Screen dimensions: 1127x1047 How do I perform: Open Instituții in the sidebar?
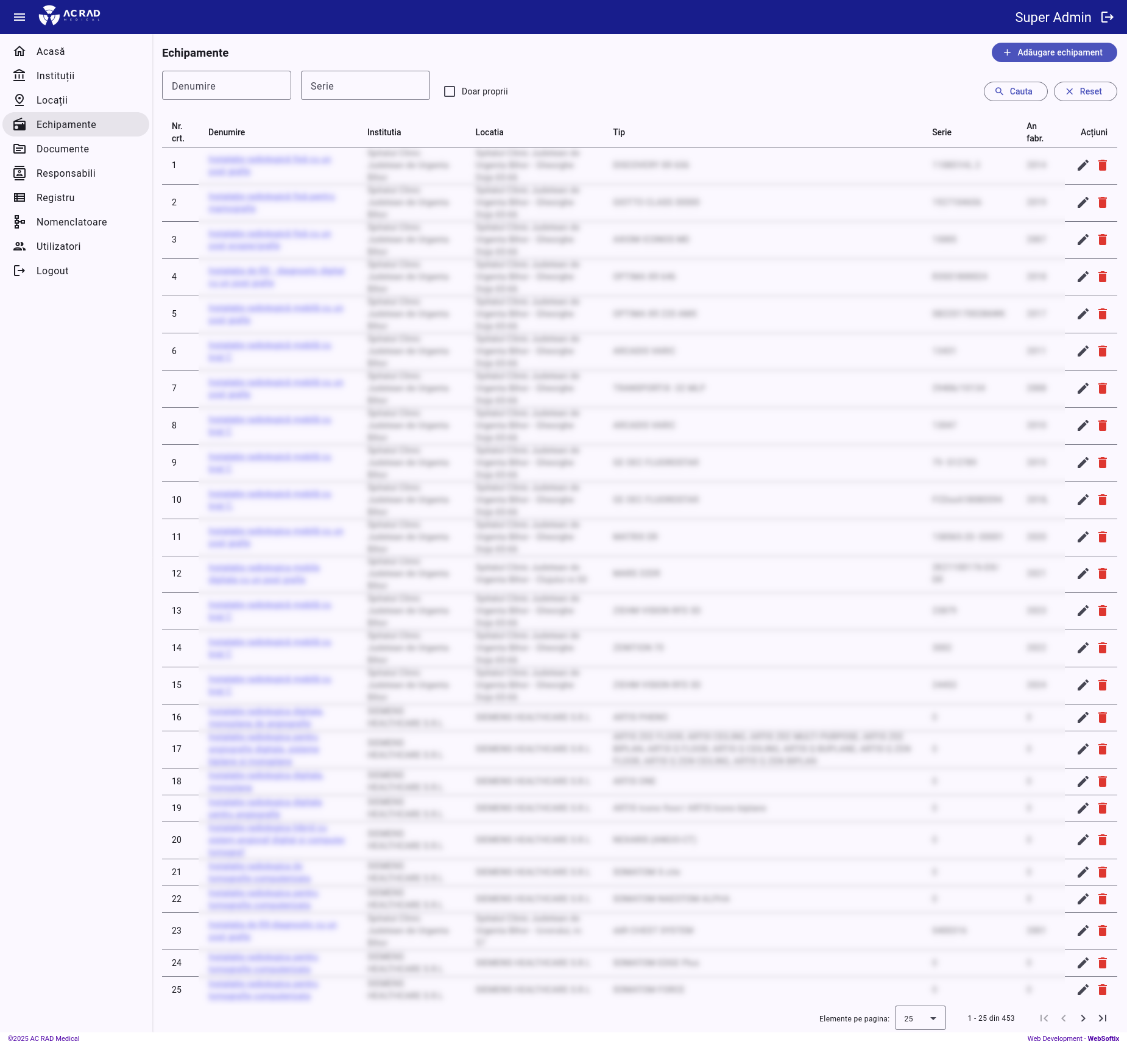55,76
